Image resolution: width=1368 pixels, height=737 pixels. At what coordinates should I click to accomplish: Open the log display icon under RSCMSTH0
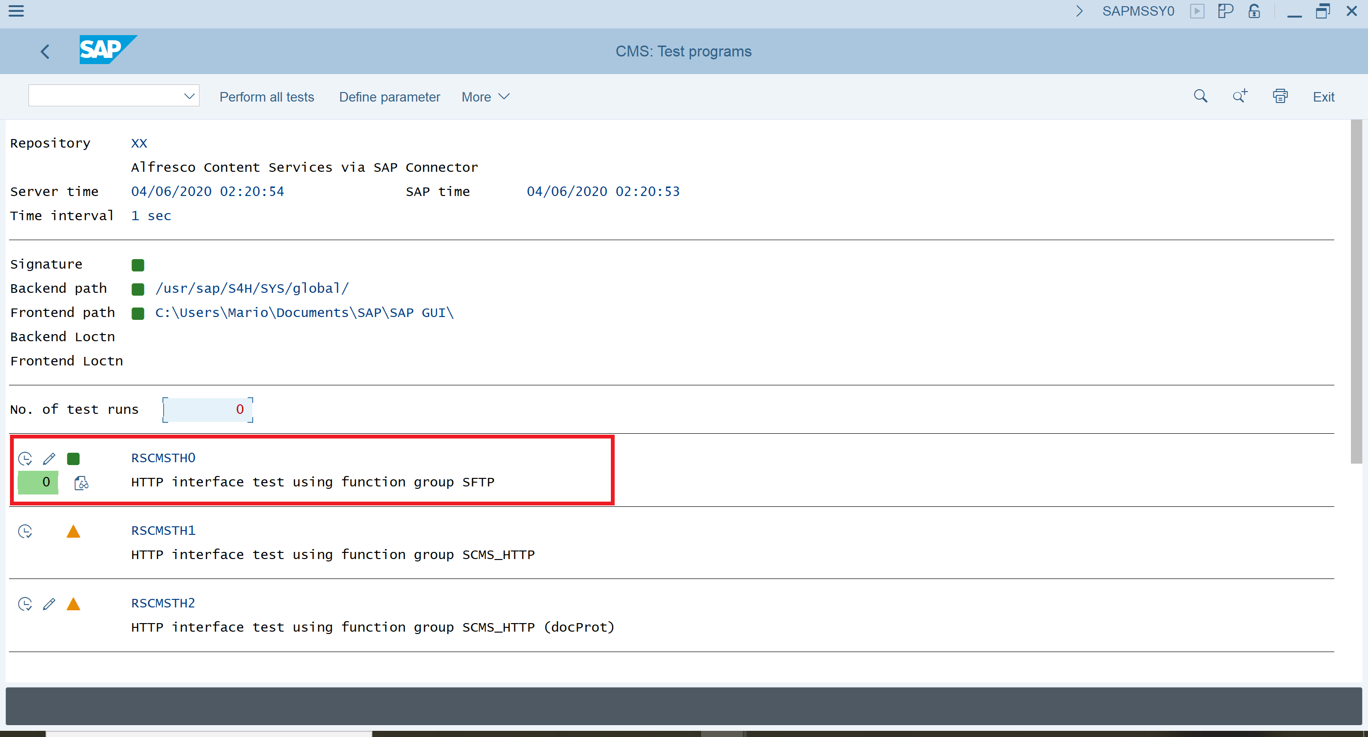[x=81, y=483]
